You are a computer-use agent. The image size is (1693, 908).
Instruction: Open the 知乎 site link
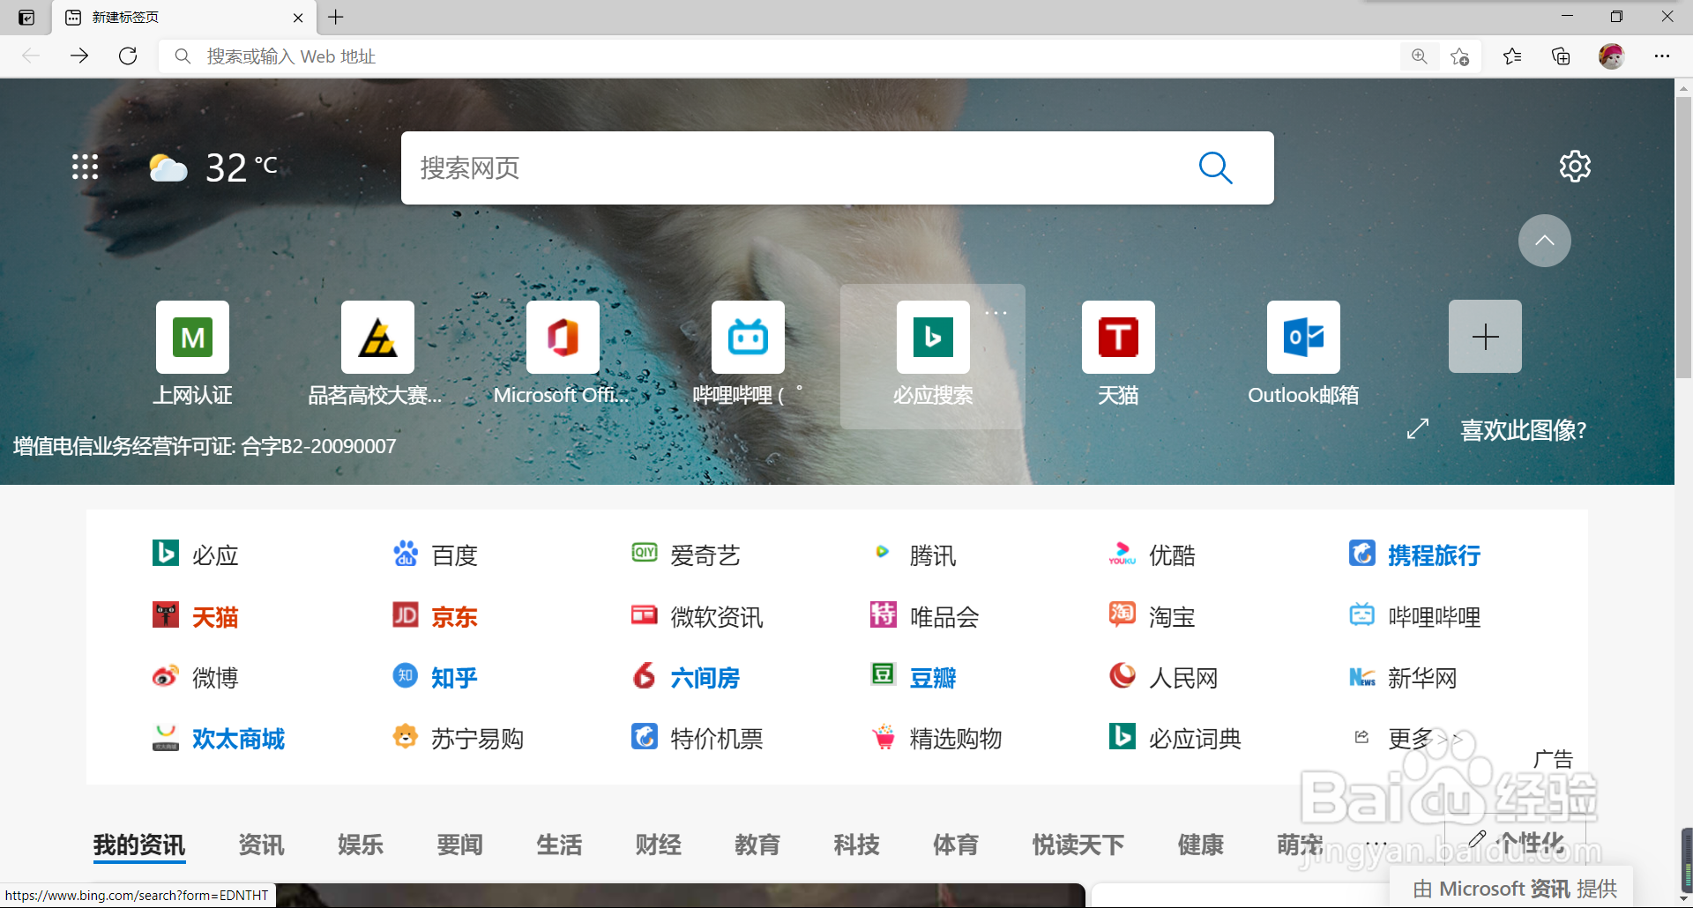tap(436, 677)
